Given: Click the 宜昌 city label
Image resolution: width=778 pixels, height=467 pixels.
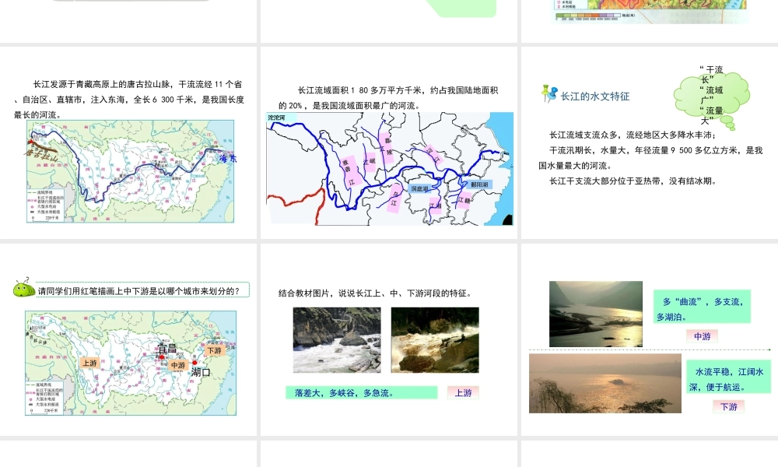Looking at the screenshot, I should [x=166, y=349].
